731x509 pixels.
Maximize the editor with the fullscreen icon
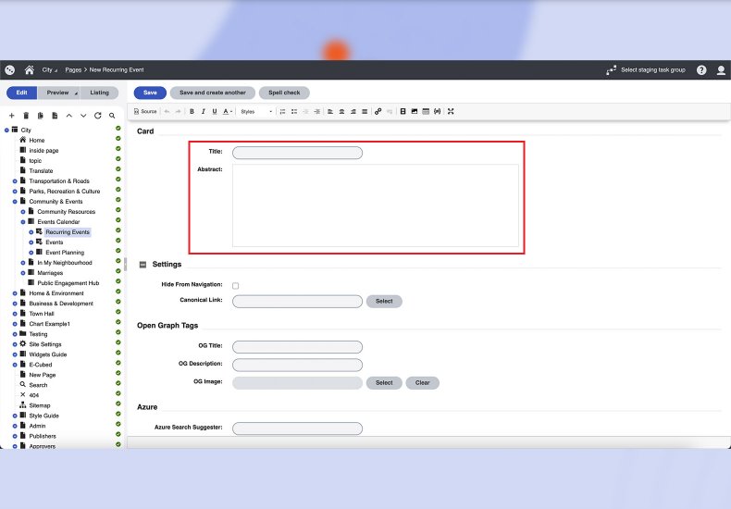(451, 111)
